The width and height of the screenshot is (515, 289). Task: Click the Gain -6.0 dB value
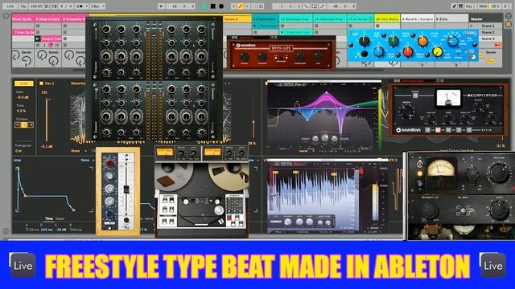pos(23,97)
